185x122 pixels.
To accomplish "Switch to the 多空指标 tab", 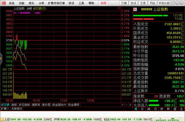I will pos(24,105).
